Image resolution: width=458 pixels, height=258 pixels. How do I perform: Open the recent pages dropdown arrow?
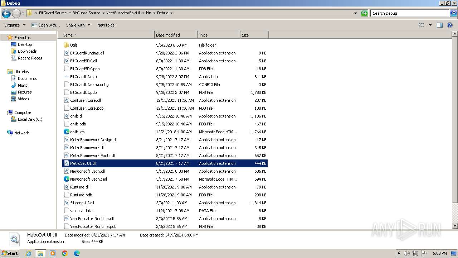point(23,13)
